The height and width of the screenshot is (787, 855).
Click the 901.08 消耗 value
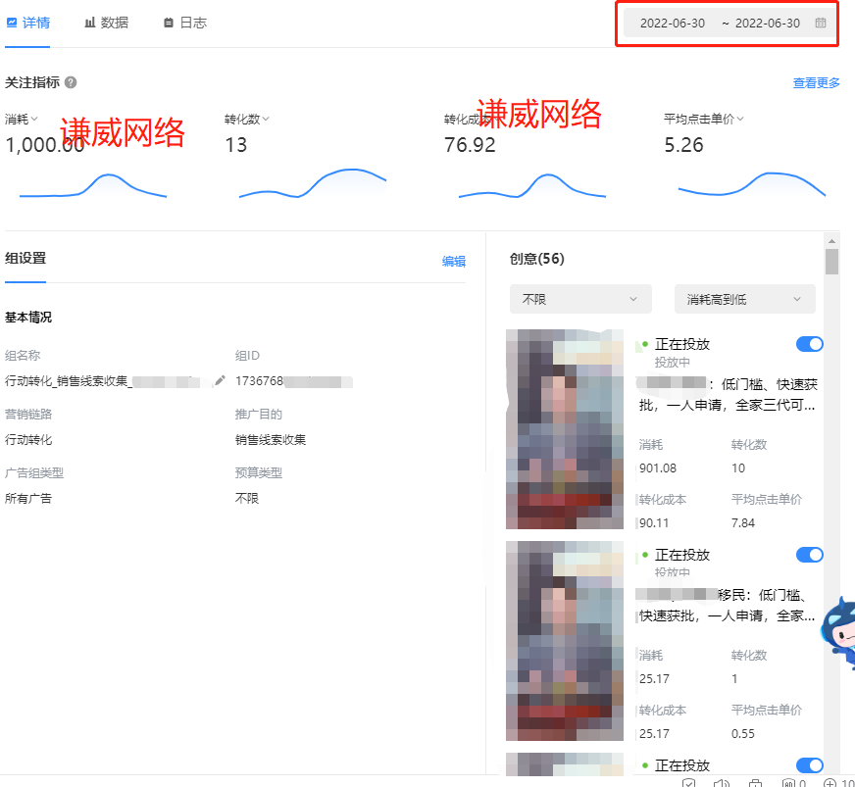tap(658, 468)
